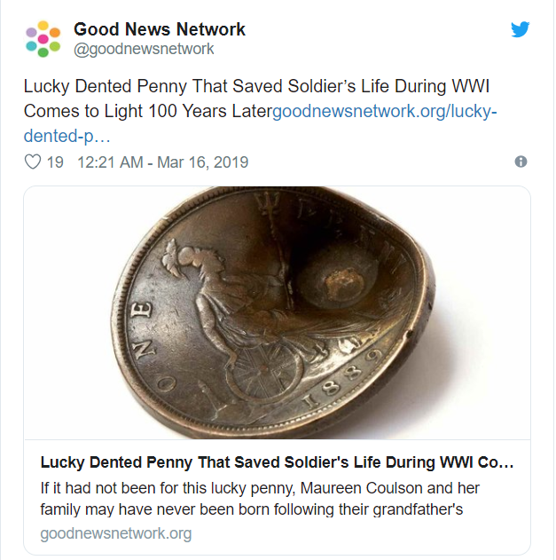Like the tweet with the heart icon

click(33, 162)
